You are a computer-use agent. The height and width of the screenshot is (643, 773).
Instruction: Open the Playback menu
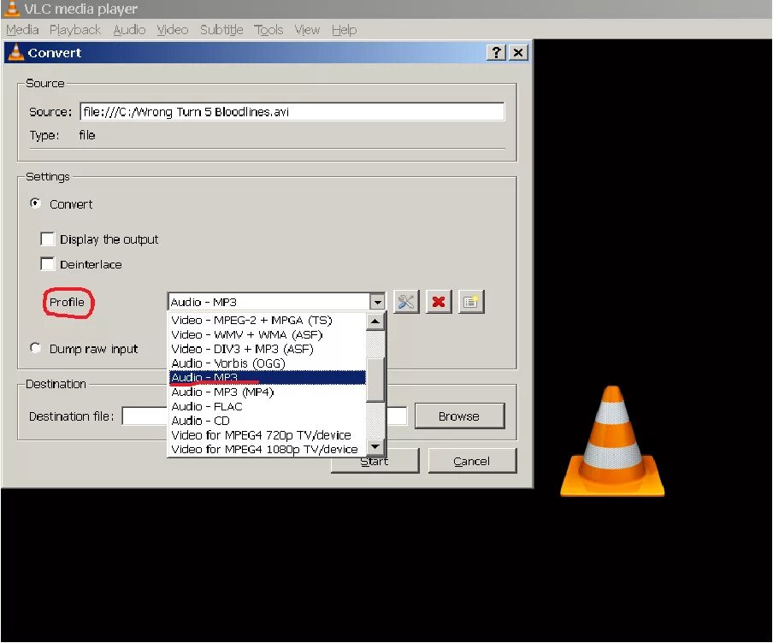(75, 30)
